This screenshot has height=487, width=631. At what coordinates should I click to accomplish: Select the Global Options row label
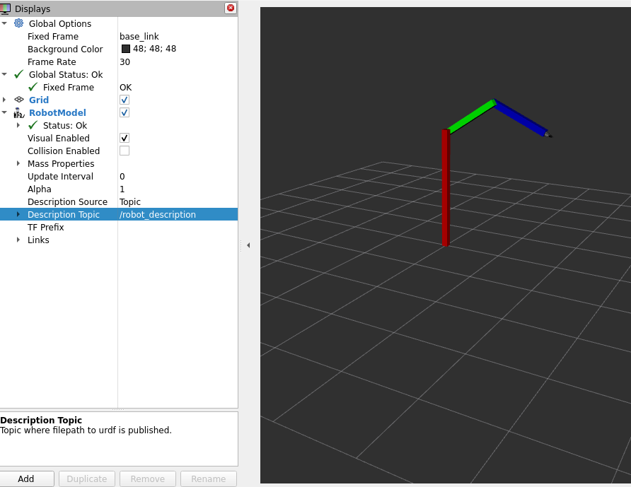point(60,24)
